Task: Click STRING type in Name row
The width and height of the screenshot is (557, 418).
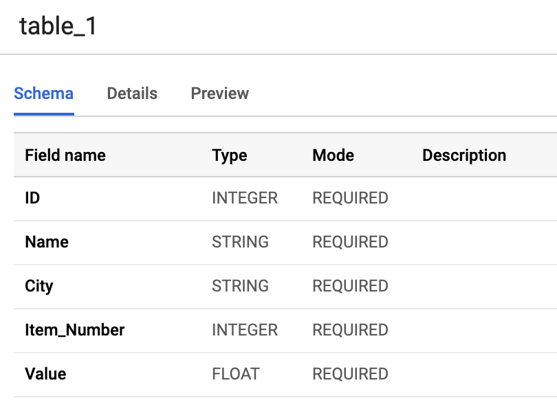Action: [240, 242]
